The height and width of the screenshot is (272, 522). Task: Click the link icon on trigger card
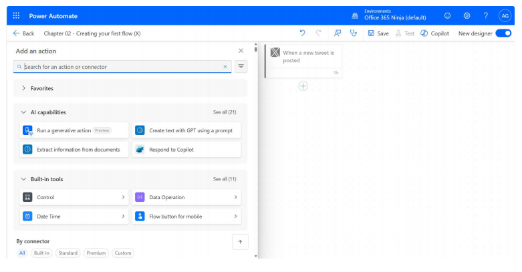336,73
